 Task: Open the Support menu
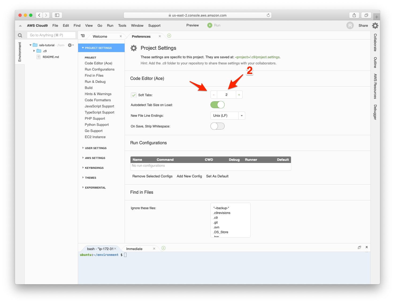(x=154, y=26)
